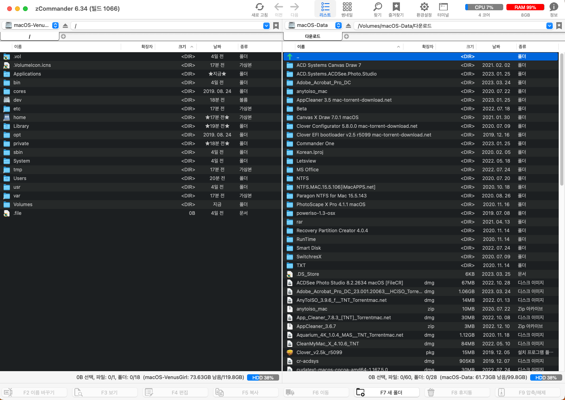Select the Commander One folder
565x400 pixels.
[420, 144]
